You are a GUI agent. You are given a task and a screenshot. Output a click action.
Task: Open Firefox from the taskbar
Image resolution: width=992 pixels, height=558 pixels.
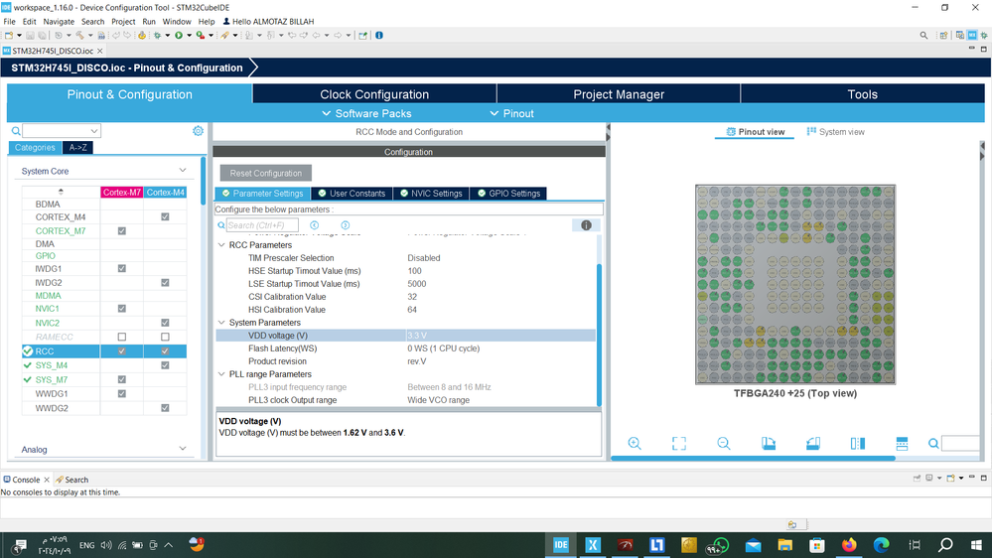click(x=849, y=545)
